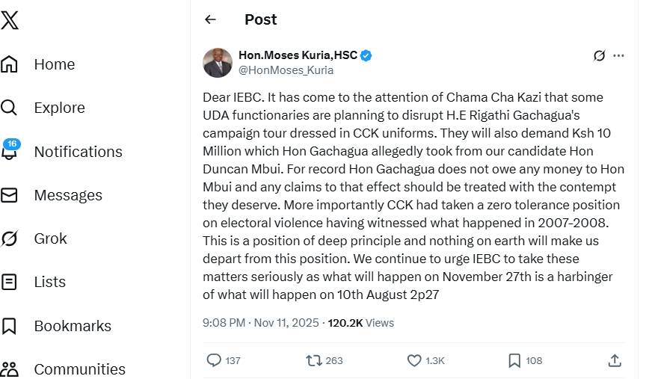This screenshot has height=379, width=658.
Task: Open Home in the sidebar
Action: [x=54, y=64]
